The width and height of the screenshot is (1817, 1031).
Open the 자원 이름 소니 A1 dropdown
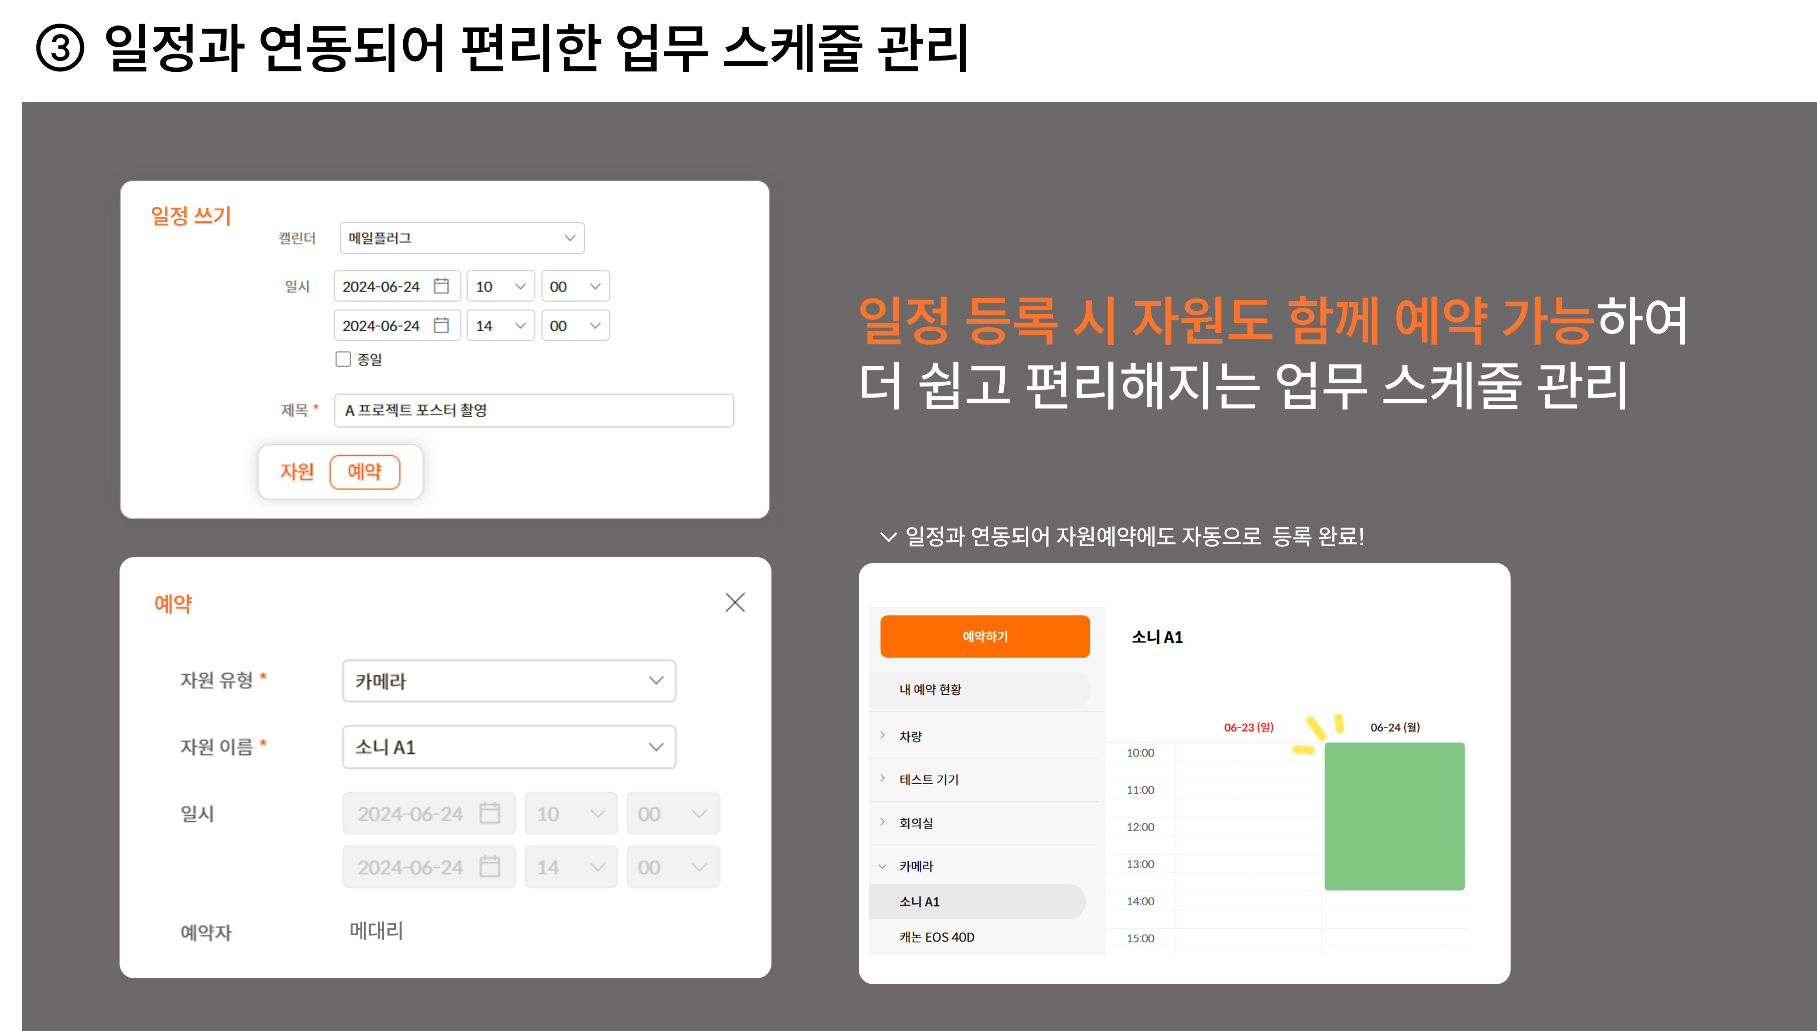pyautogui.click(x=509, y=747)
